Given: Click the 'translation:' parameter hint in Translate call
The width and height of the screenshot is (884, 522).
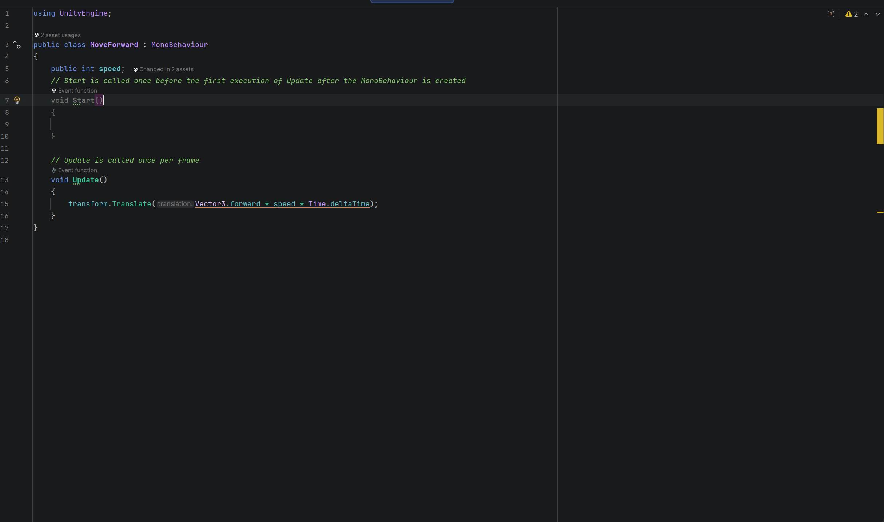Looking at the screenshot, I should tap(175, 204).
